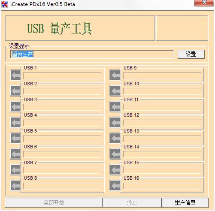Click the arrow icon for USB 9
The height and width of the screenshot is (211, 215).
coord(115,75)
